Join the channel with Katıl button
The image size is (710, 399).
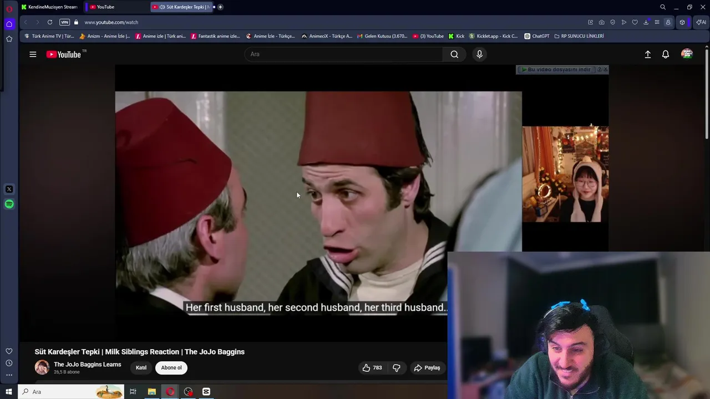(x=141, y=367)
